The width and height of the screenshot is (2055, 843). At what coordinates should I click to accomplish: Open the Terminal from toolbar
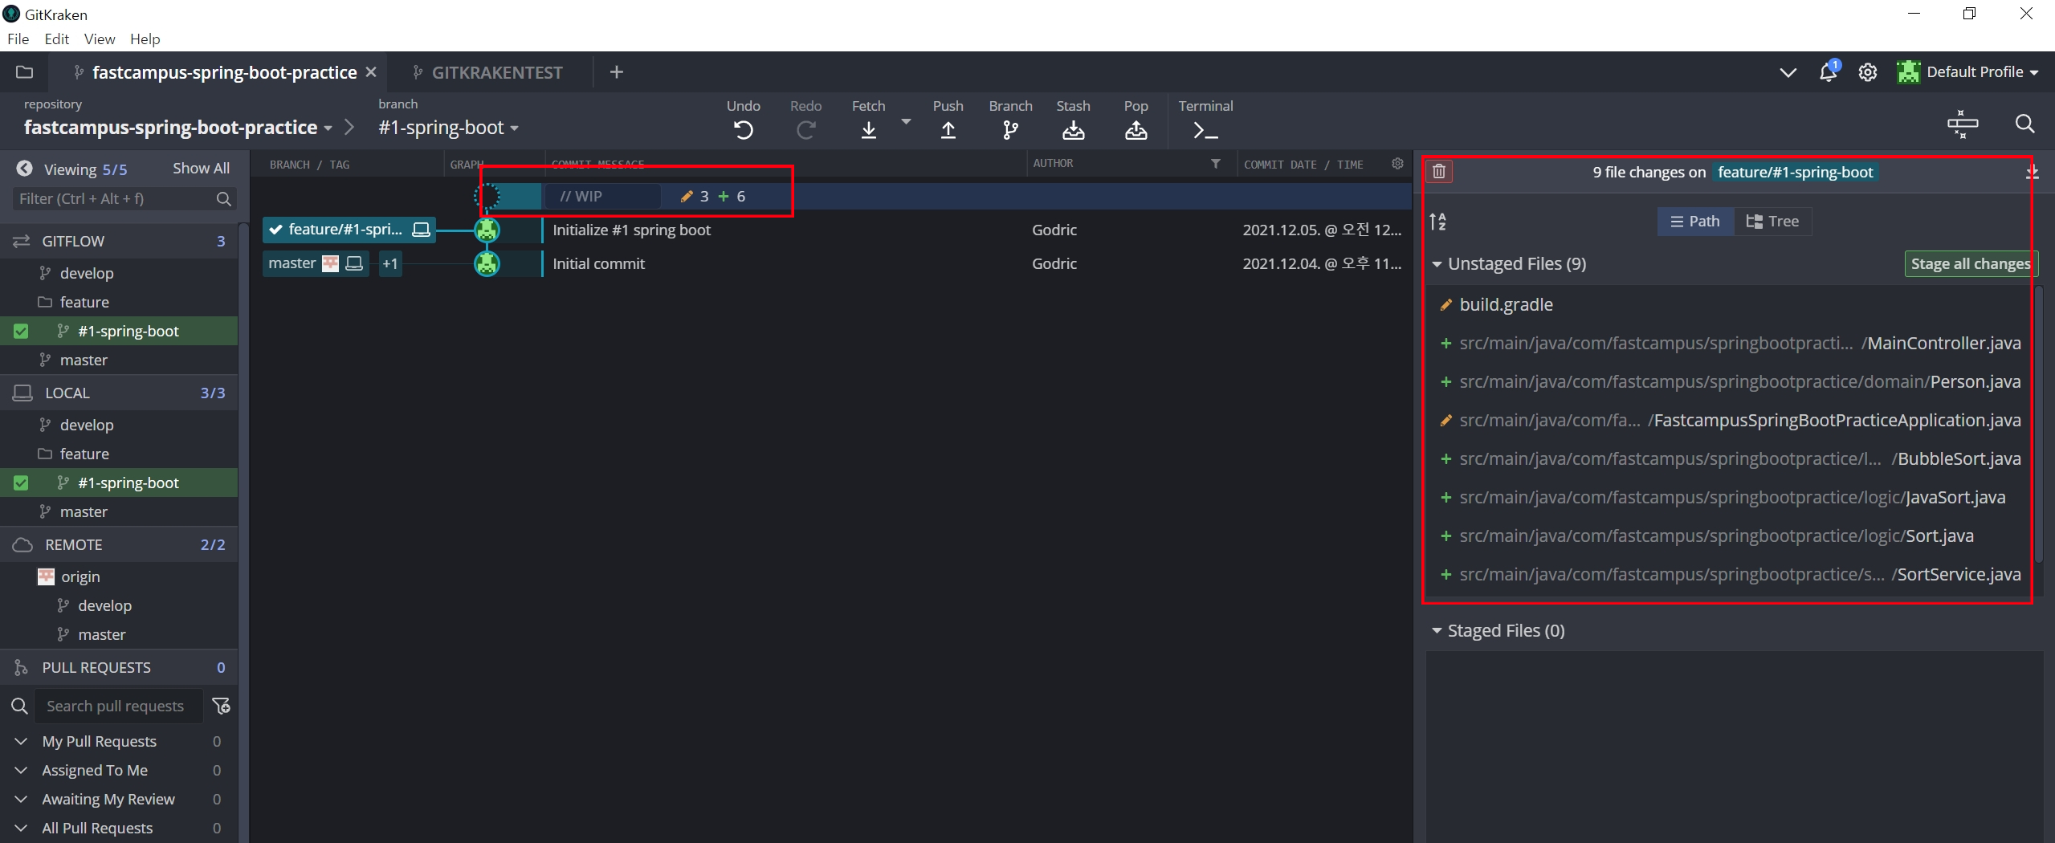[1205, 129]
